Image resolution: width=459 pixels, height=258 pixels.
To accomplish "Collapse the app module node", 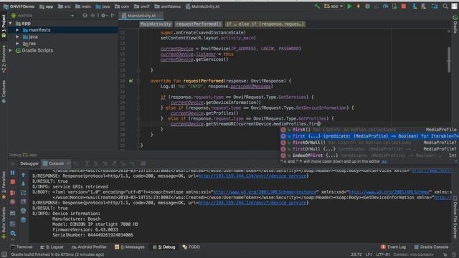I will coord(11,23).
